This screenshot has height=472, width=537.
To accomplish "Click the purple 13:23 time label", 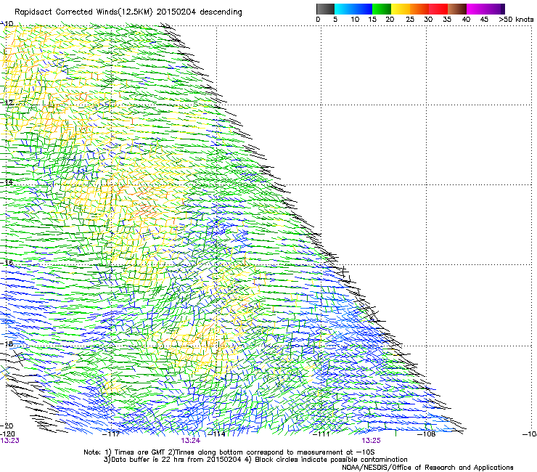I will [x=9, y=441].
